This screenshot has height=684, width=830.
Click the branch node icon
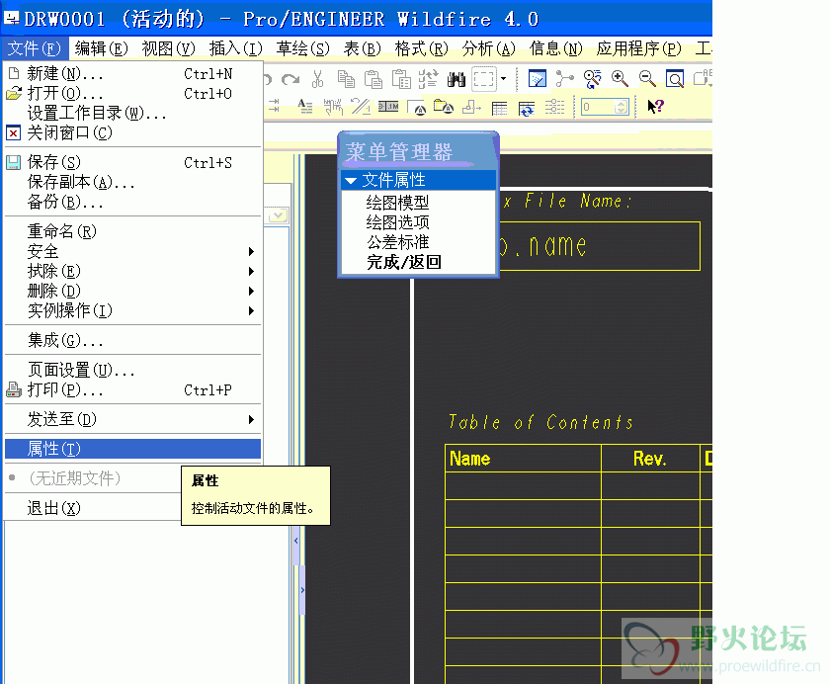click(x=565, y=79)
